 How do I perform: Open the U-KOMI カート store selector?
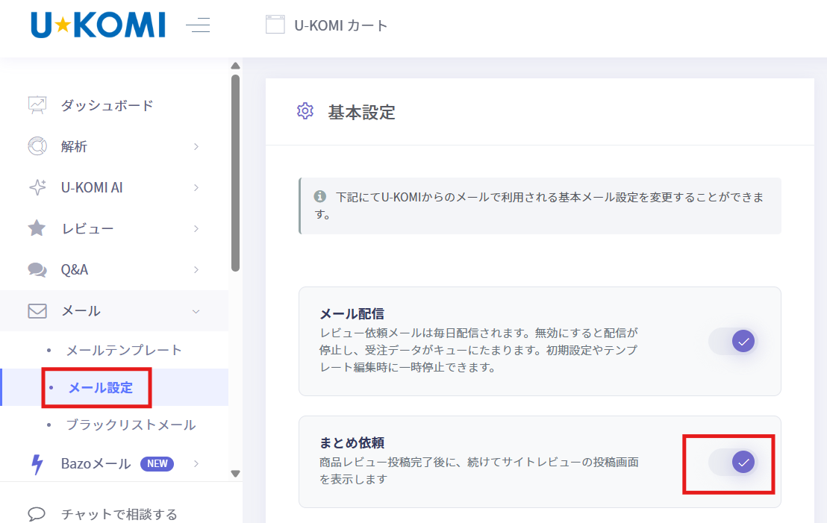point(327,25)
